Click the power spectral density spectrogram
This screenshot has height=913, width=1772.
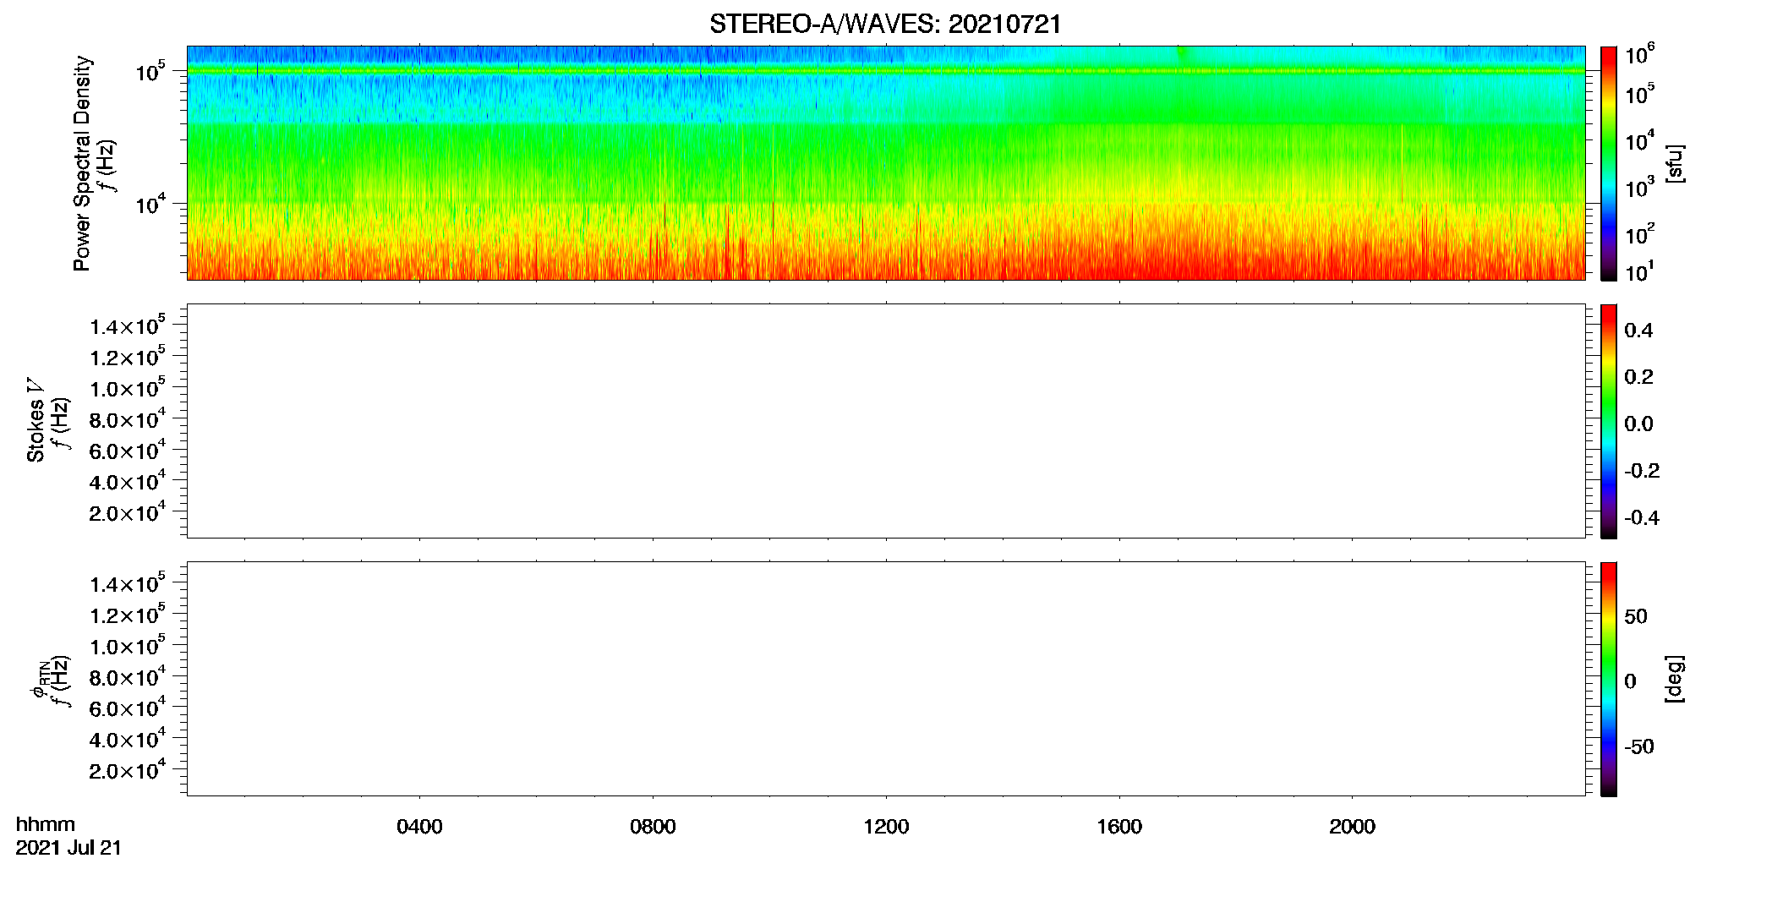[886, 163]
